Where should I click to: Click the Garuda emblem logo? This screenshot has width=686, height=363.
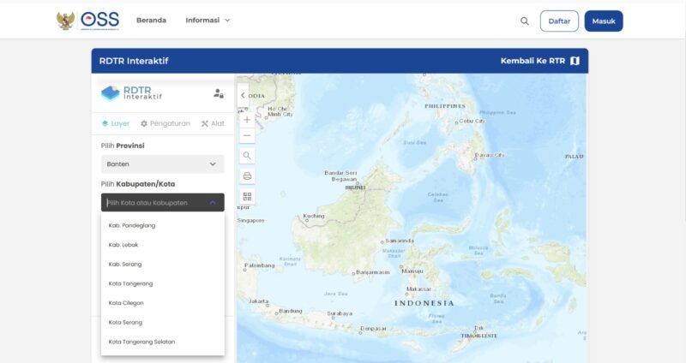coord(65,21)
